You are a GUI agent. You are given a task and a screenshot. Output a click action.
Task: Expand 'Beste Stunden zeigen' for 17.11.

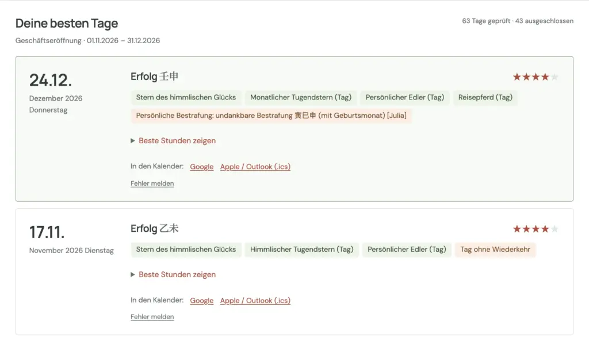point(173,274)
